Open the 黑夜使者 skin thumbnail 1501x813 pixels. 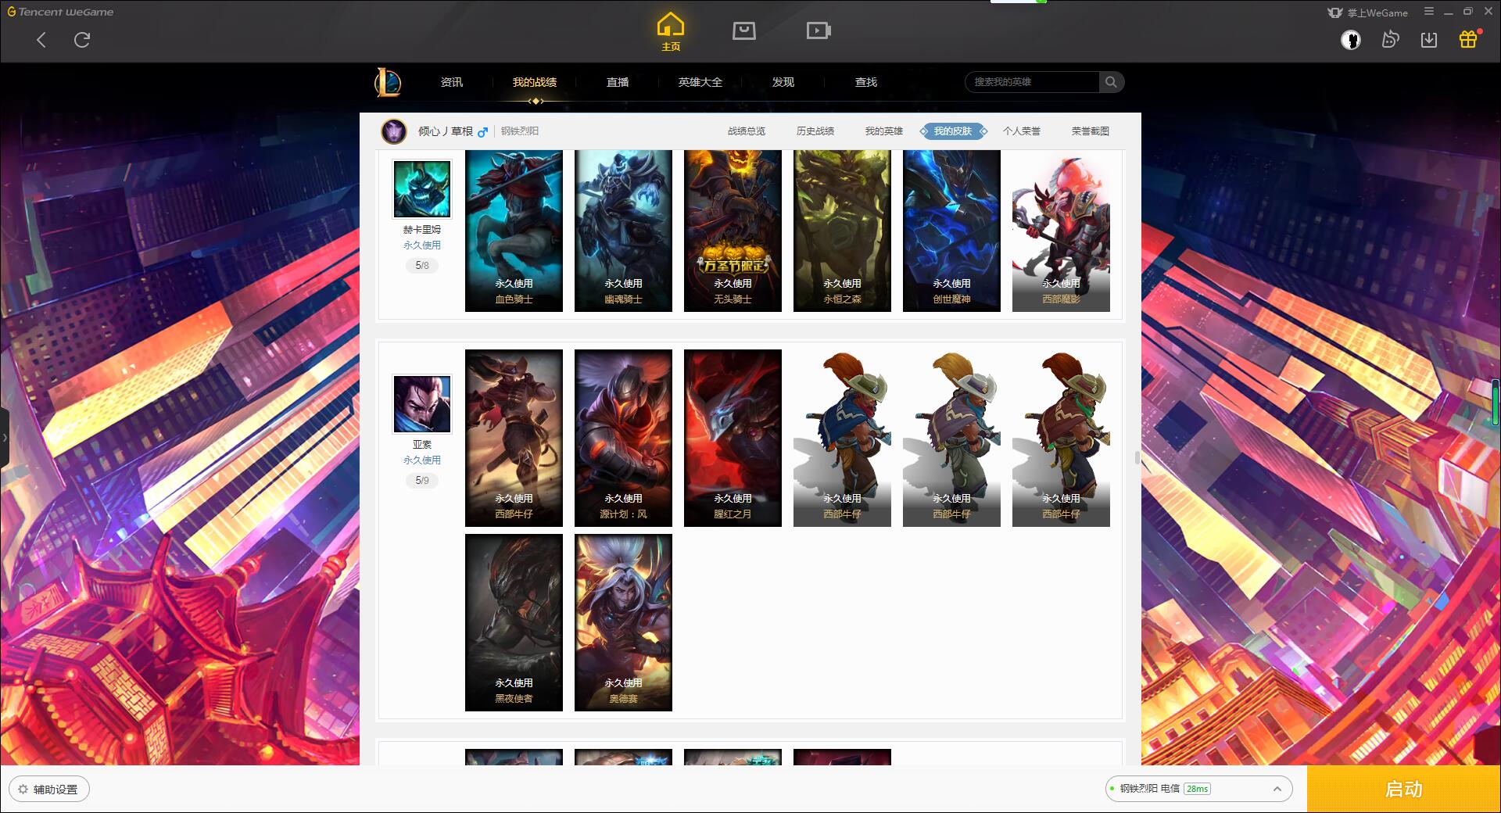click(514, 622)
